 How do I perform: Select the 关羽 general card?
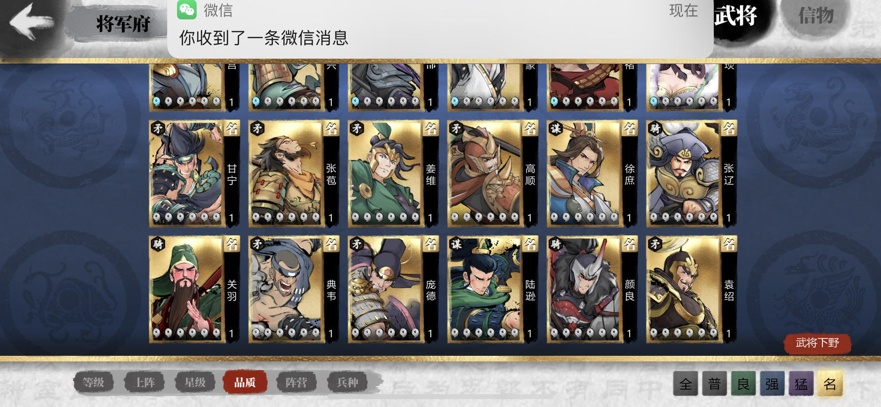click(195, 289)
